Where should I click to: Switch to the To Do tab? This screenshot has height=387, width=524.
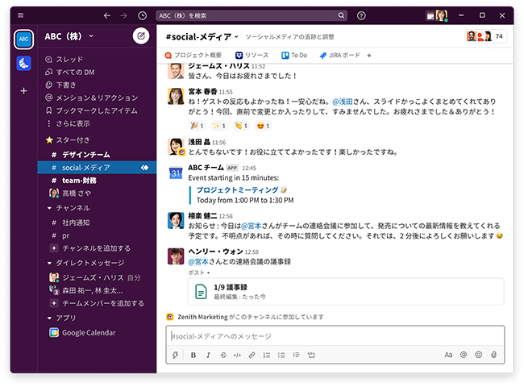point(294,56)
